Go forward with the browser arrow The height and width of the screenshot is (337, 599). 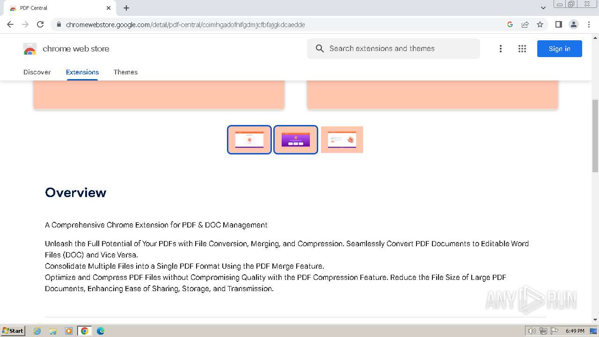click(x=25, y=24)
